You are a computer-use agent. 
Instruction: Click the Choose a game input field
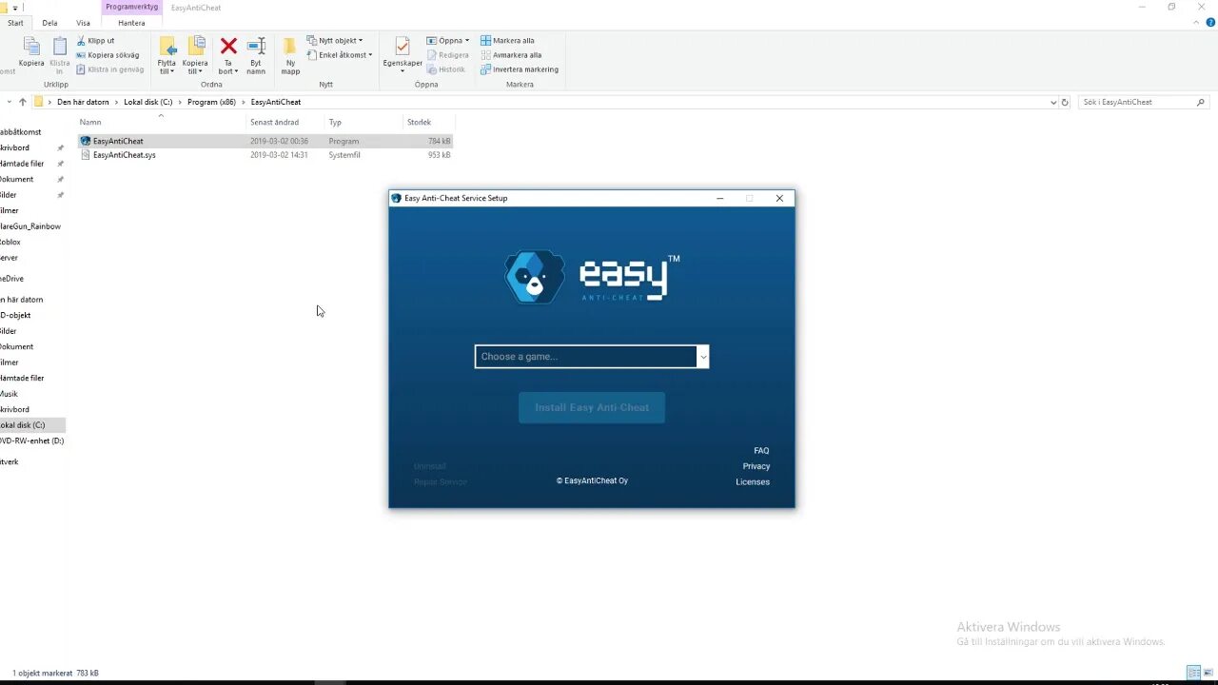(586, 357)
